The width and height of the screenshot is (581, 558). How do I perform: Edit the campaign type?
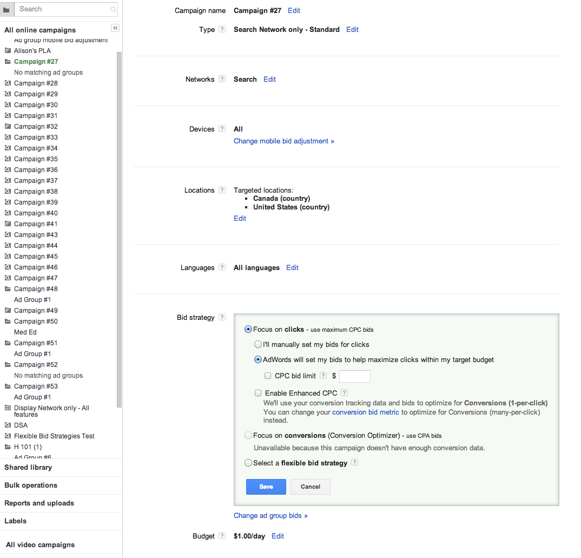[x=352, y=29]
